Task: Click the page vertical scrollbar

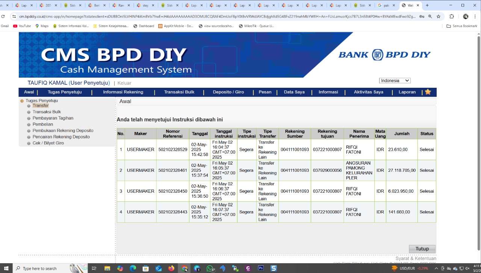Action: click(479, 142)
